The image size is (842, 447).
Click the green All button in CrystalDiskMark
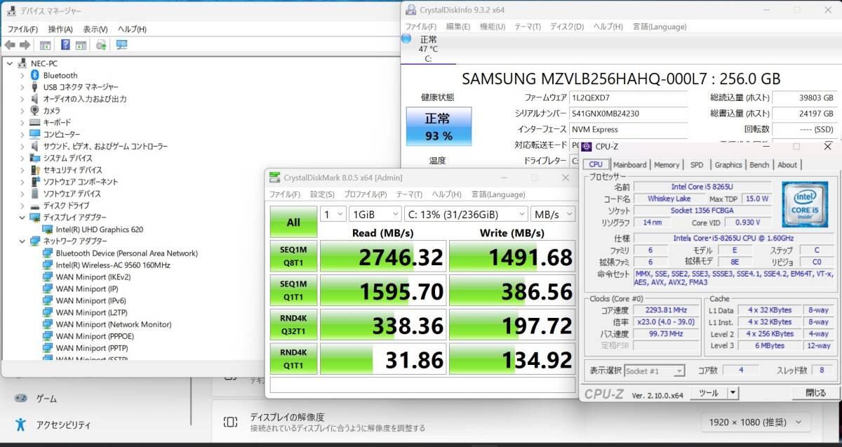click(293, 222)
